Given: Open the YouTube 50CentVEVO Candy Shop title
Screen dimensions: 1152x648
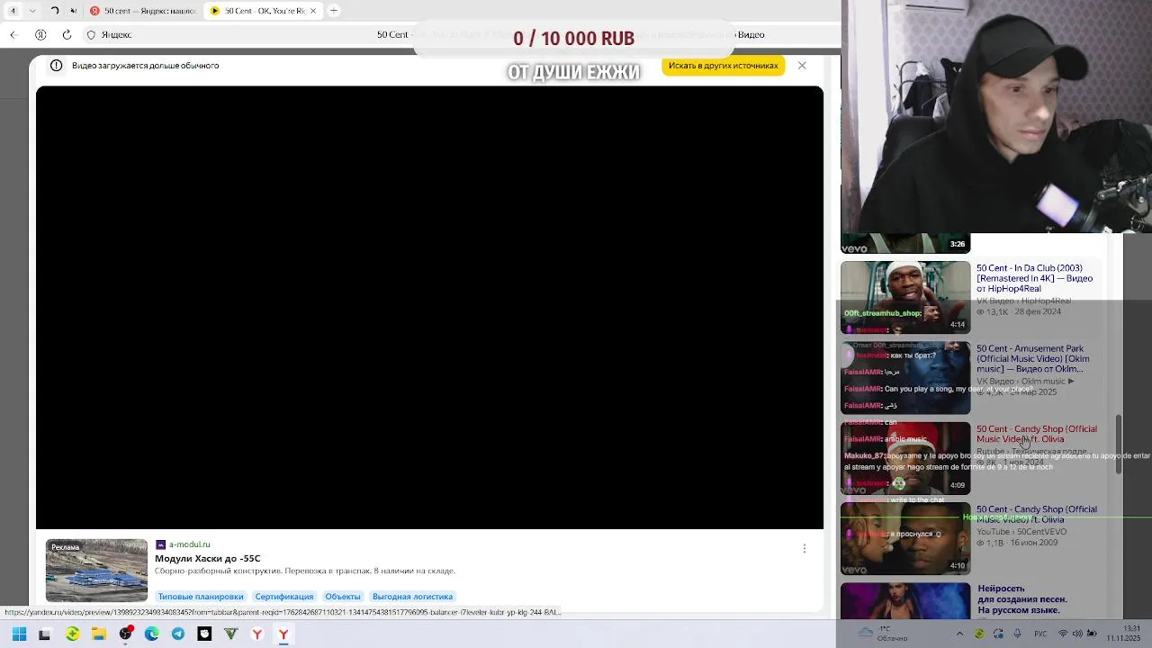Looking at the screenshot, I should tap(1037, 514).
